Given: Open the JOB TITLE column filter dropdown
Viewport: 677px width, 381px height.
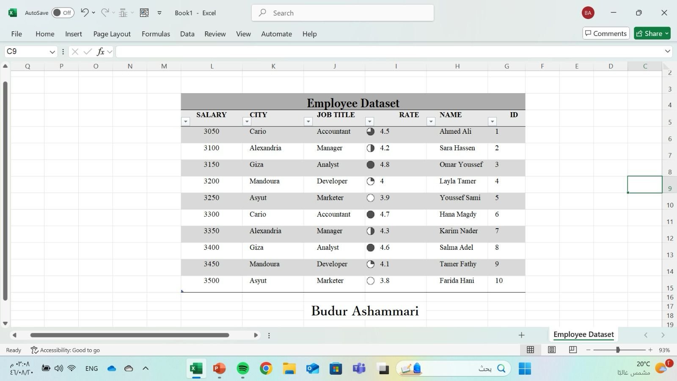Looking at the screenshot, I should 308,122.
